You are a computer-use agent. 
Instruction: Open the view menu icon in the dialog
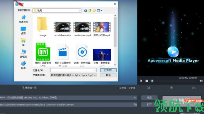tap(99, 11)
